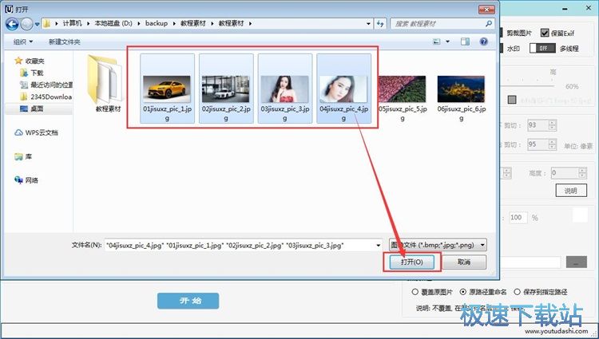Select the 01jisuxz_pic_1.jpg thumbnail

coord(168,89)
